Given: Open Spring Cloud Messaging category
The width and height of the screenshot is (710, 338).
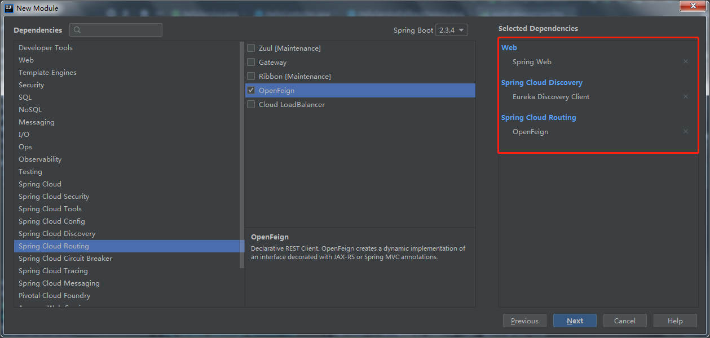Looking at the screenshot, I should [129, 283].
